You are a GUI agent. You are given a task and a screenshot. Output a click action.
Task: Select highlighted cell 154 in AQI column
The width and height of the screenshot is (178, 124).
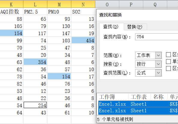[11, 33]
